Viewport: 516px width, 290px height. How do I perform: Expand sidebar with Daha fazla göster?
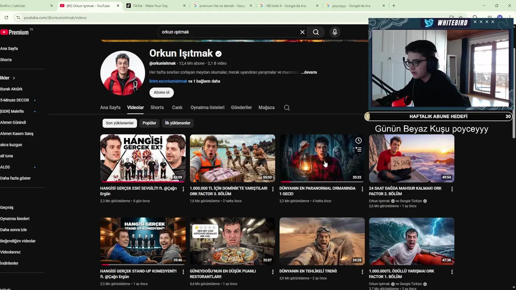(15, 178)
